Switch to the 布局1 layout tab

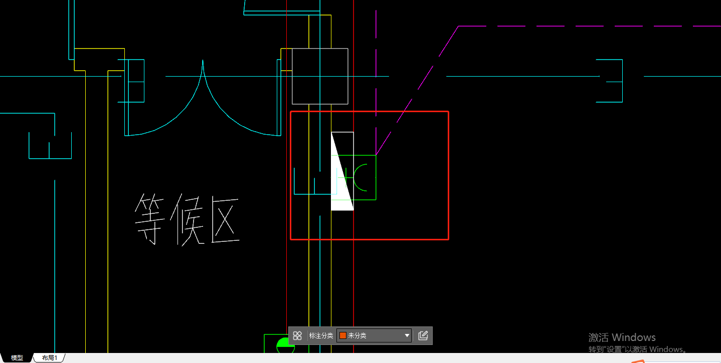click(50, 358)
